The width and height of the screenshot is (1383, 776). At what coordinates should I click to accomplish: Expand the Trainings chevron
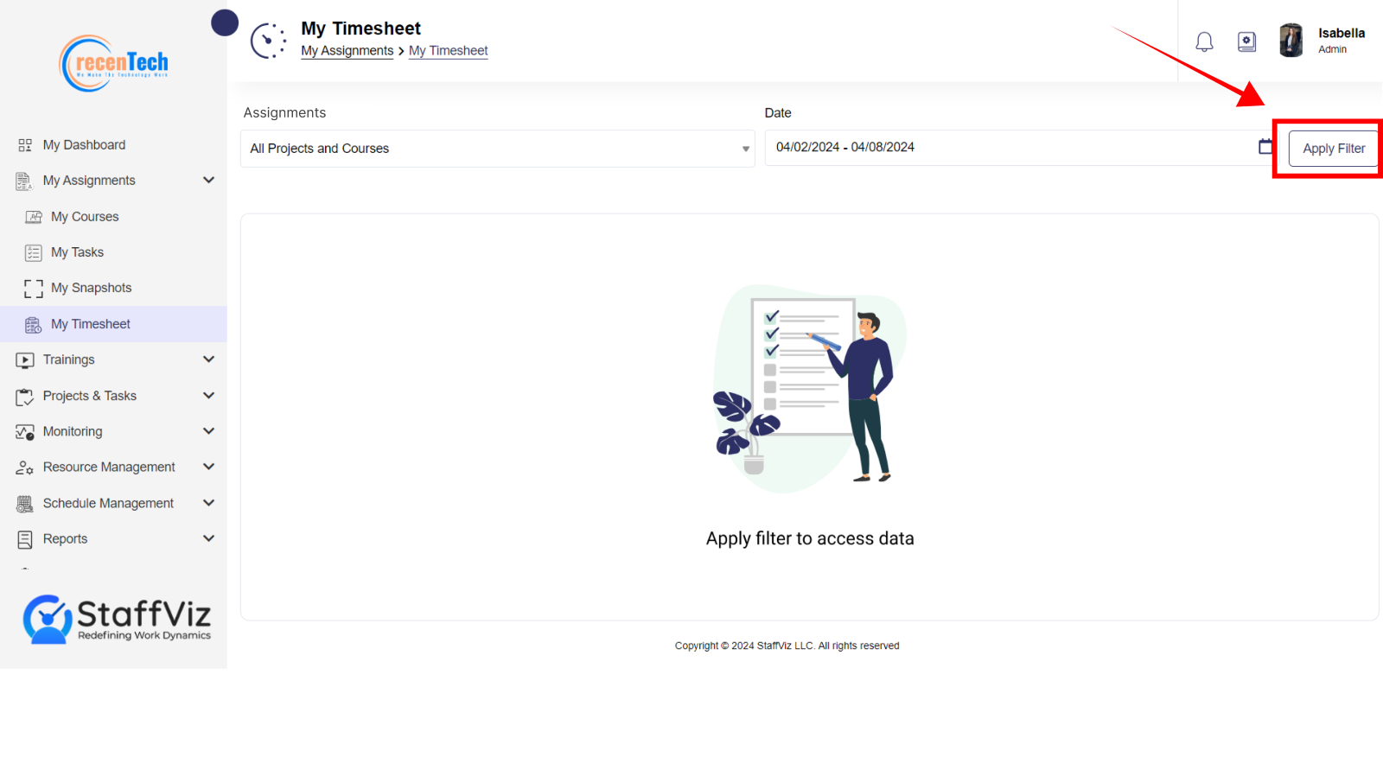(x=208, y=359)
